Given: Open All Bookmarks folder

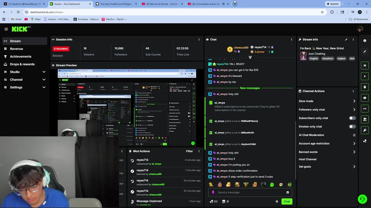Looking at the screenshot, I should click(359, 19).
